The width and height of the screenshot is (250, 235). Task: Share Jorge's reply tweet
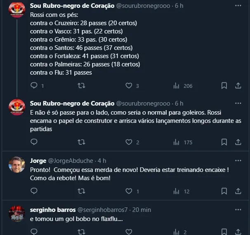[238, 191]
